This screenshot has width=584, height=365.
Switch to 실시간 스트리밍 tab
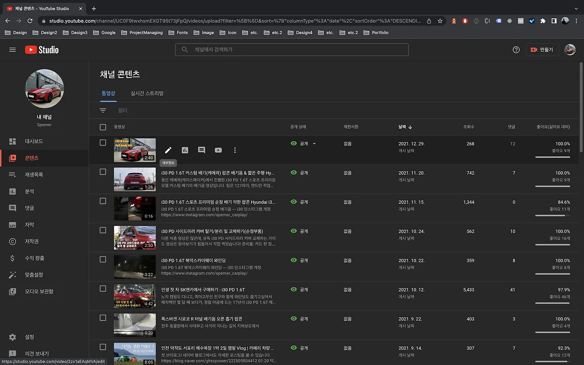147,93
